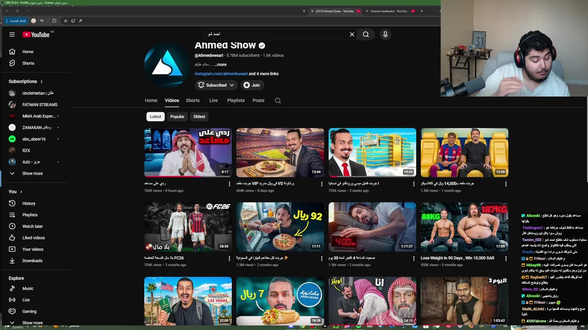Start voice search with the microphone icon
588x330 pixels.
tap(385, 34)
